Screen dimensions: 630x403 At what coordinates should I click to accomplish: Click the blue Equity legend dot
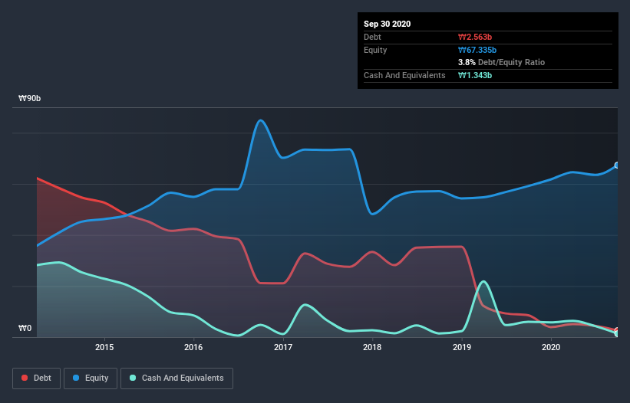coord(76,378)
